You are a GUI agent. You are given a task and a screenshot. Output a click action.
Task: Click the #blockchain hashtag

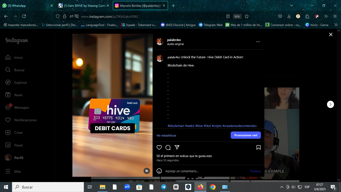176,126
